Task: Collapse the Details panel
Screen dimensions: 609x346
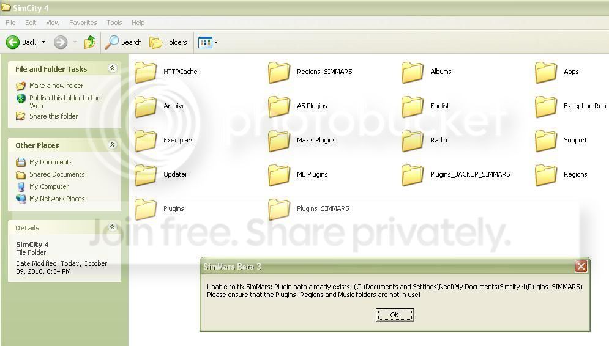Action: (112, 227)
